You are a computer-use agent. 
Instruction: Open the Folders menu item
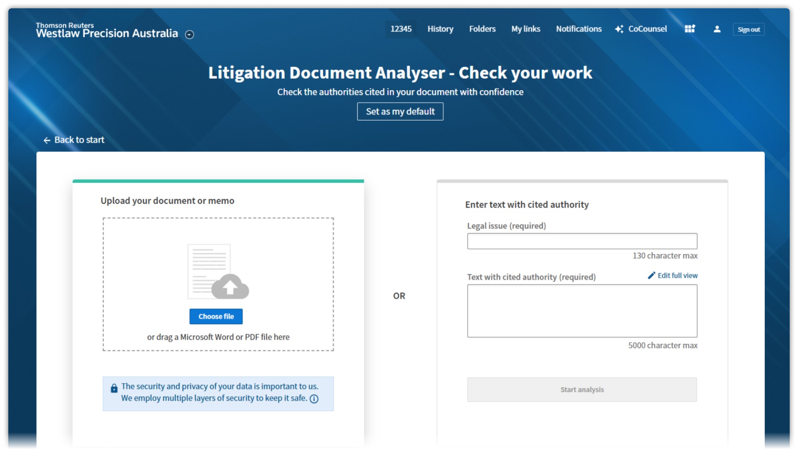tap(482, 29)
